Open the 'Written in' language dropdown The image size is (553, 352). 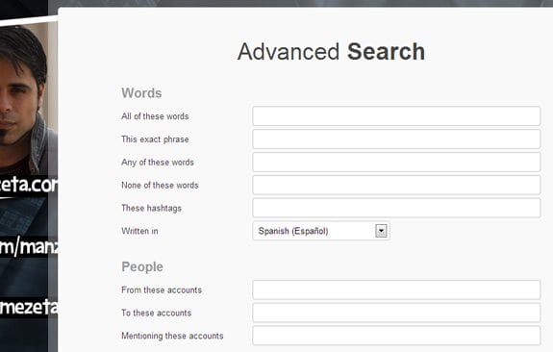321,231
